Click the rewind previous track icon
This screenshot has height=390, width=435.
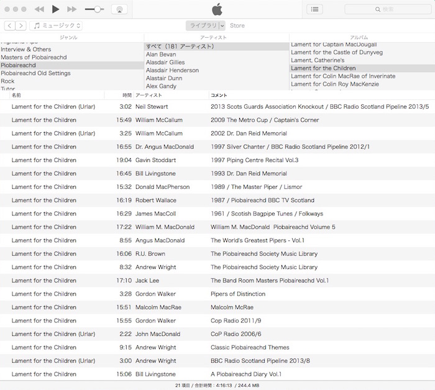click(39, 9)
